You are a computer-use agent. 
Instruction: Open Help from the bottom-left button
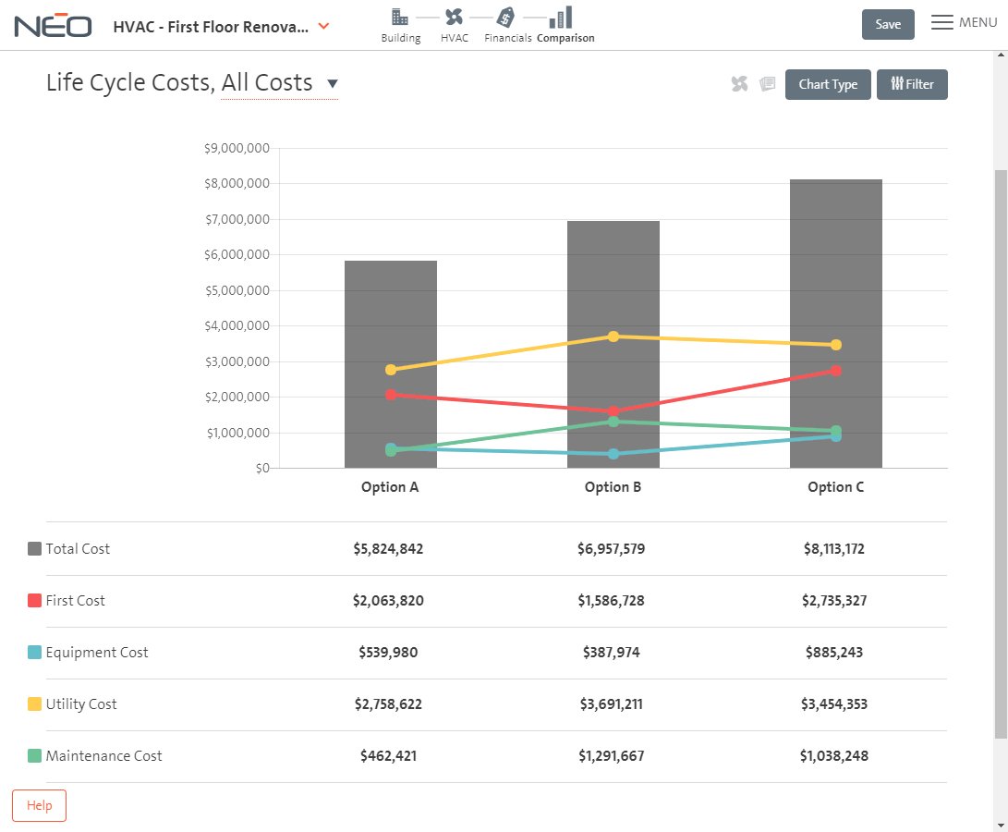click(x=39, y=805)
